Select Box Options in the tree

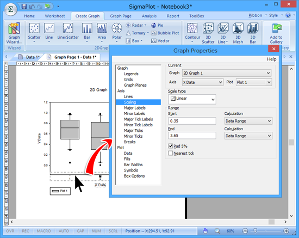tap(134, 176)
